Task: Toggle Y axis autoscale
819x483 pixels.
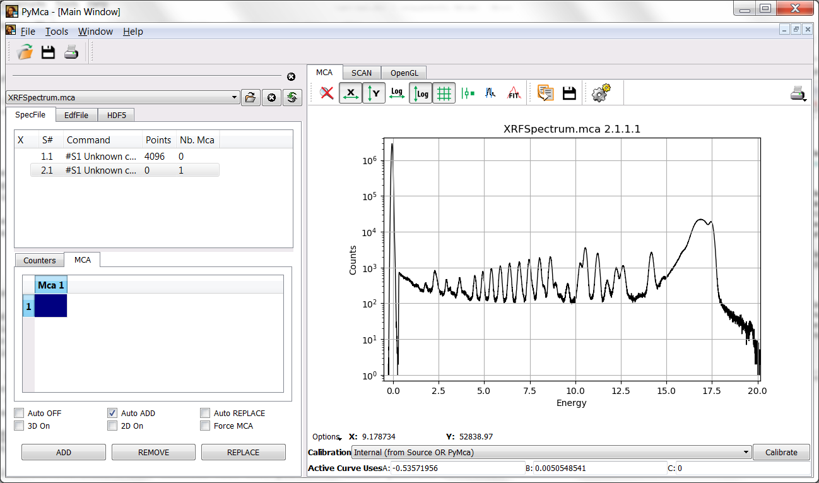Action: [x=374, y=92]
